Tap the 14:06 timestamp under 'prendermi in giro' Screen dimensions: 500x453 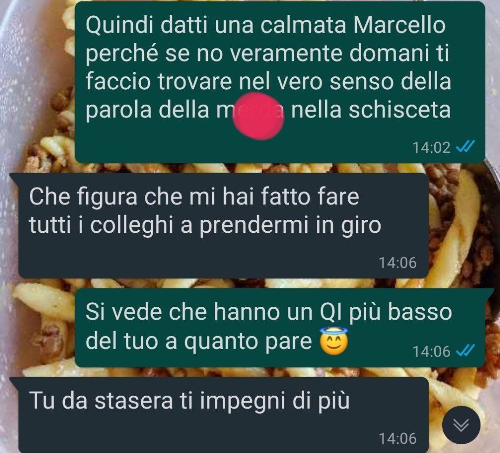(x=397, y=263)
